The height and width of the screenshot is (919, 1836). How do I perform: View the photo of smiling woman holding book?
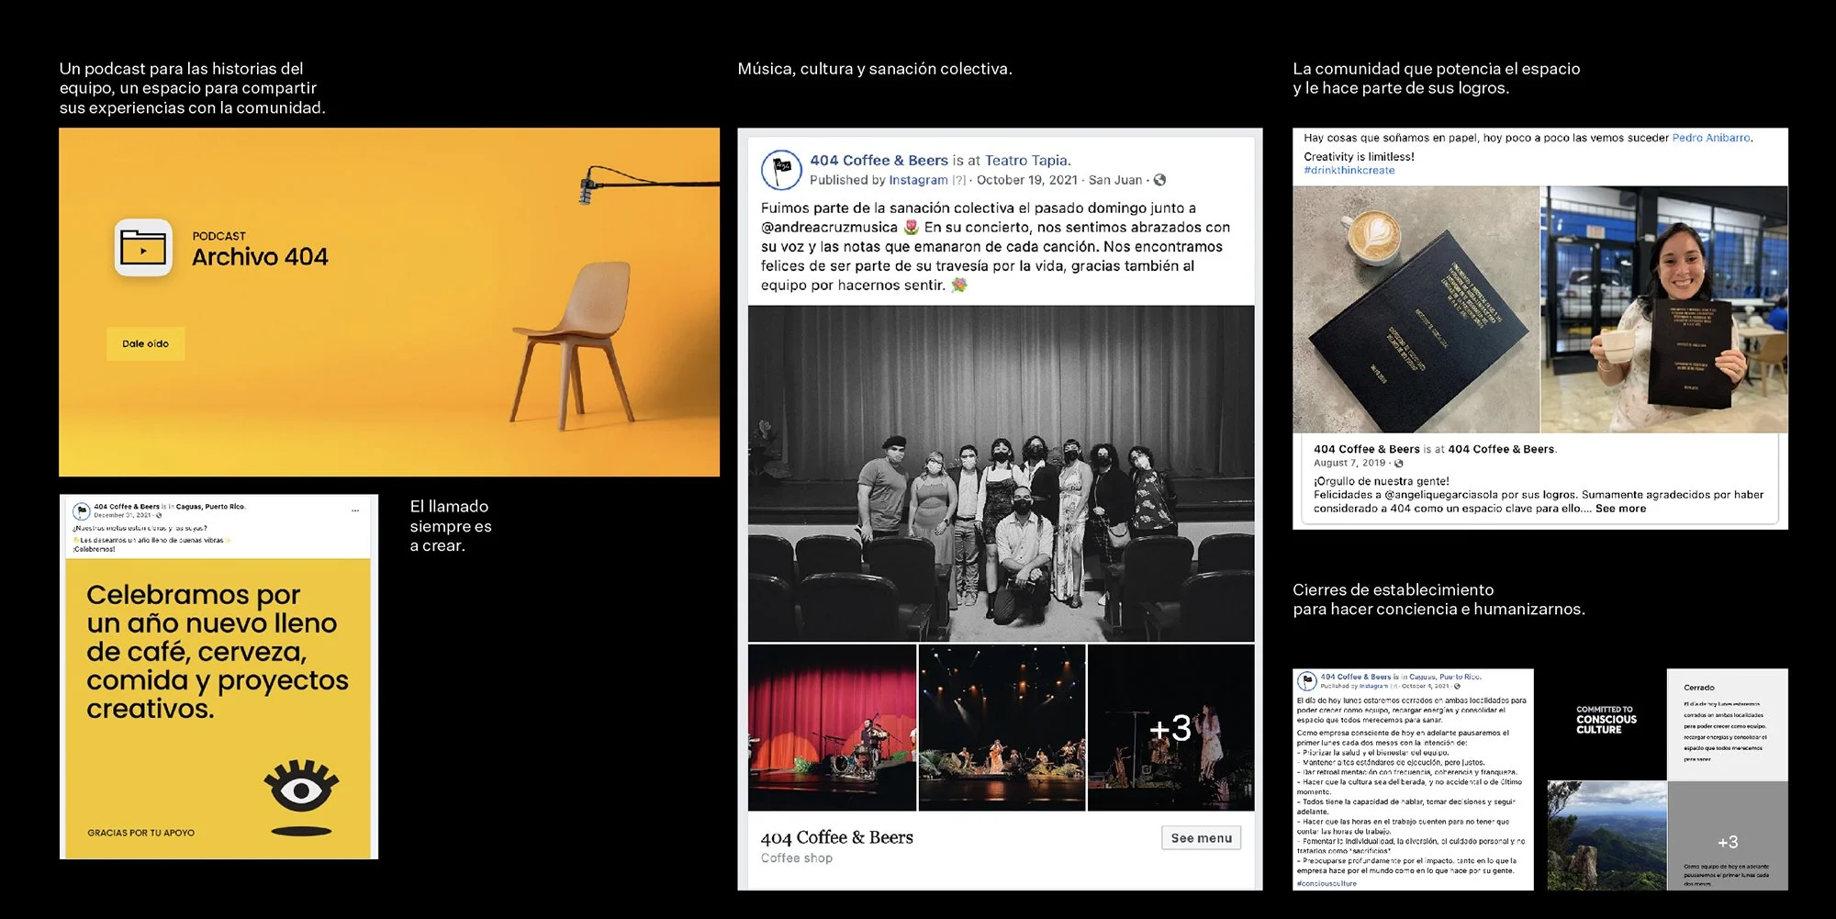pos(1664,309)
